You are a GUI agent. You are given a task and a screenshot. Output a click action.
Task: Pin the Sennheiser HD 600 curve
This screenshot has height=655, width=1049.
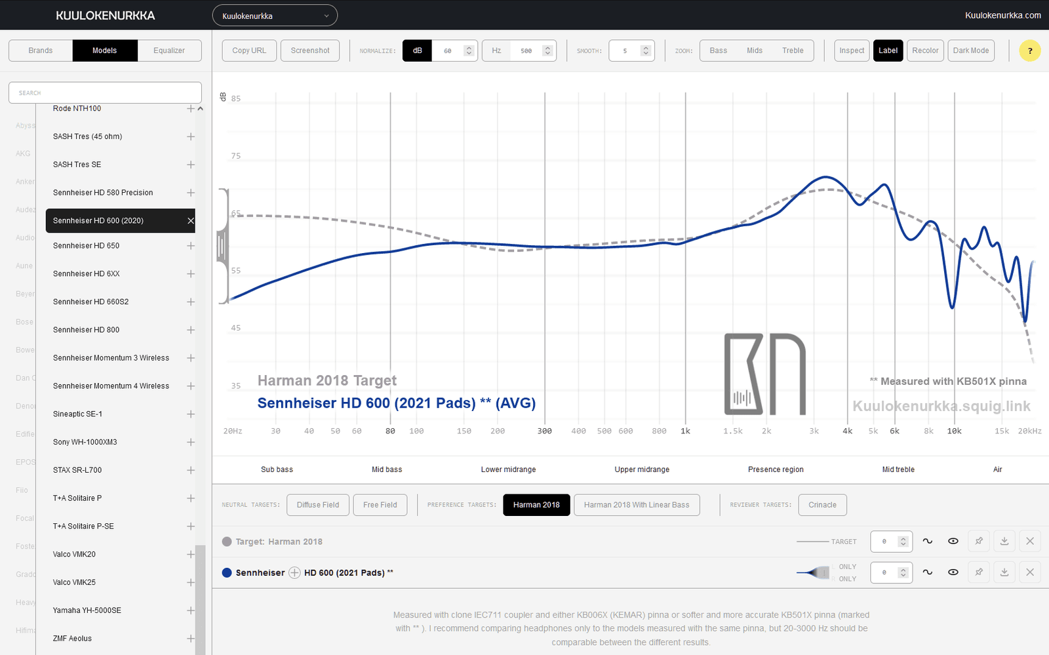979,572
